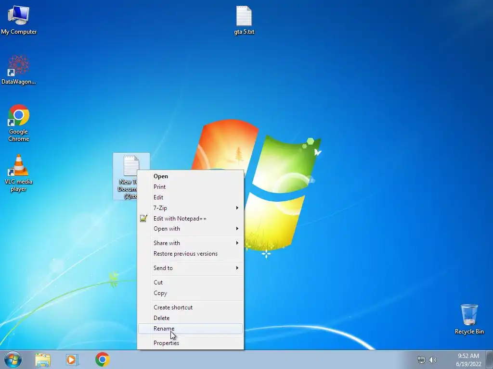Screen dimensions: 493x369
Task: Click the volume speaker tray icon
Action: click(433, 360)
